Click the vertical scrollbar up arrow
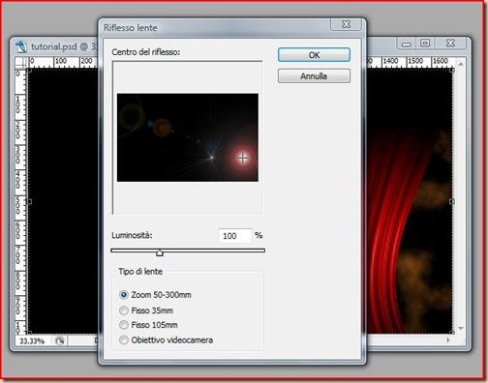Image resolution: width=488 pixels, height=383 pixels. pyautogui.click(x=461, y=65)
